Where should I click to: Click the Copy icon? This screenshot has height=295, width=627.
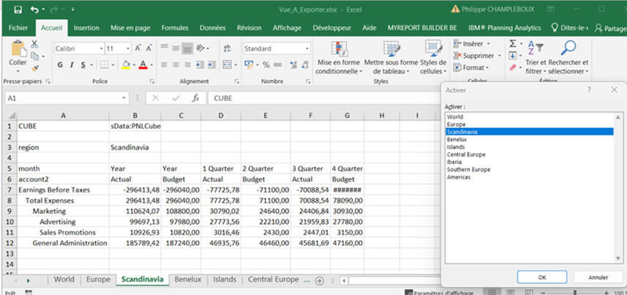tap(35, 56)
